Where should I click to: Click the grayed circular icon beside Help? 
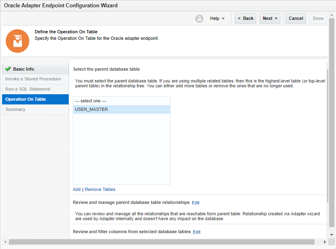[x=199, y=18]
